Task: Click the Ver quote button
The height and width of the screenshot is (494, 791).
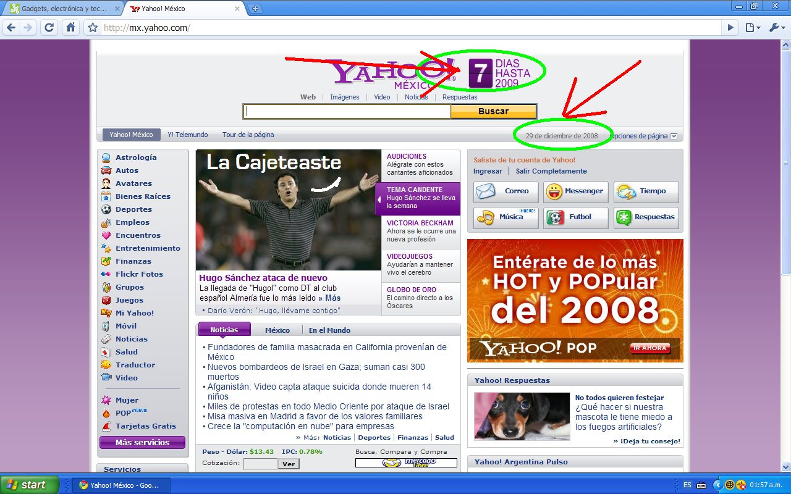Action: (289, 464)
